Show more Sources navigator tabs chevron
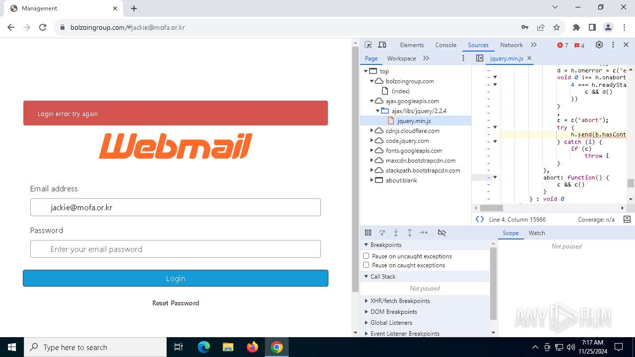The image size is (635, 357). pos(426,58)
